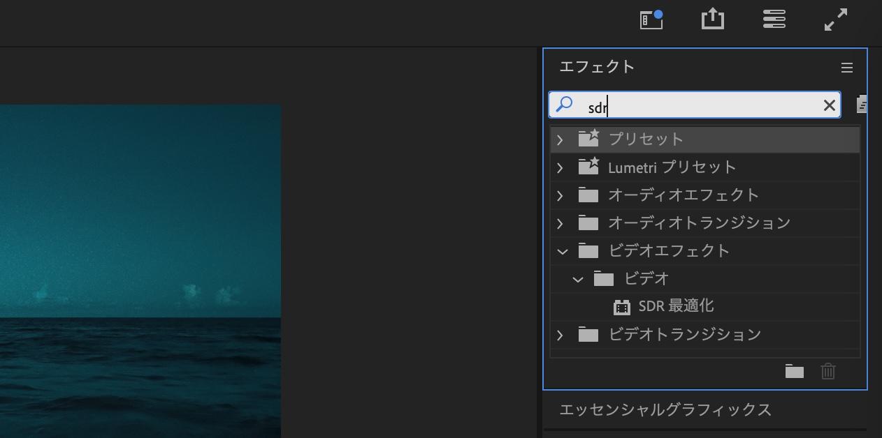Expand the Lumetri プリセット folder
882x438 pixels.
click(560, 167)
